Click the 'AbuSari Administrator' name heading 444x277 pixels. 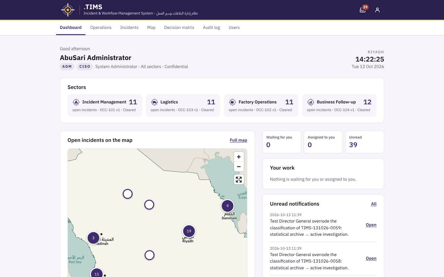(x=96, y=58)
